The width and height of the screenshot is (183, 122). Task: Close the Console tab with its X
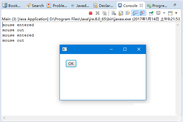pyautogui.click(x=141, y=5)
